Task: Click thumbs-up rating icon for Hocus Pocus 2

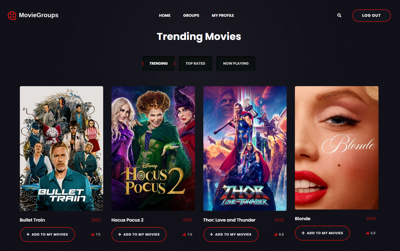Action: click(184, 234)
